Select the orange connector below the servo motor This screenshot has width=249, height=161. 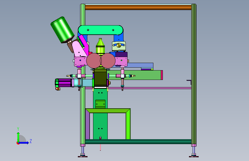pyautogui.click(x=58, y=89)
